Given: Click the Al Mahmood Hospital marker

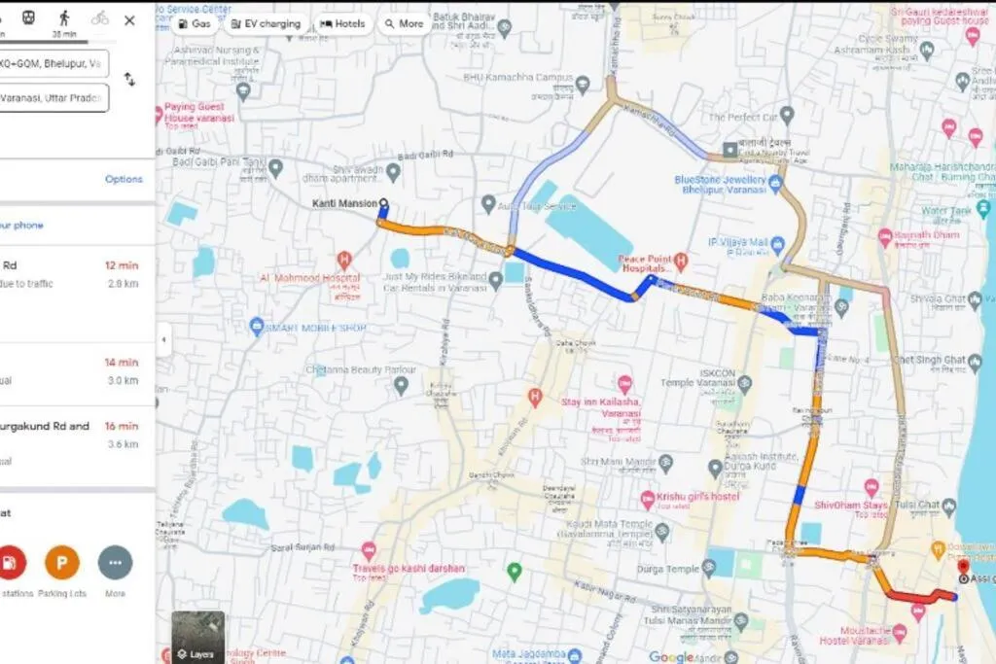Looking at the screenshot, I should pos(344,260).
